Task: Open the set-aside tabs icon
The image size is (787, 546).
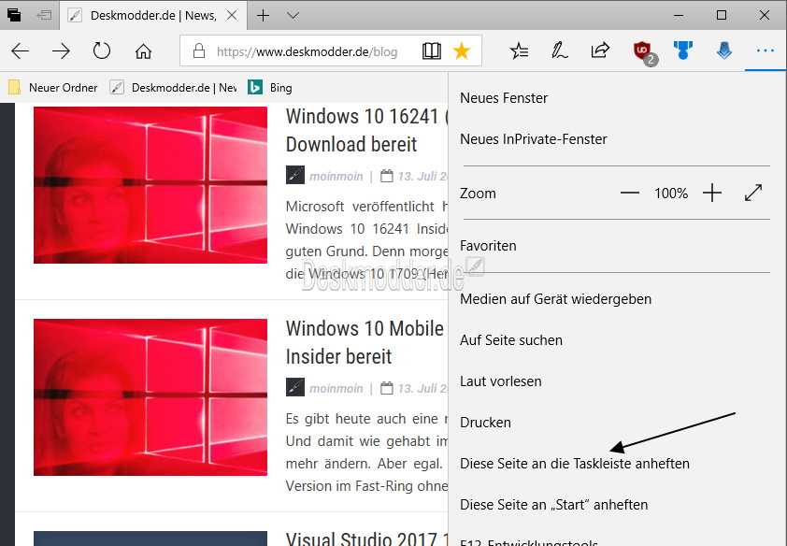Action: [14, 15]
